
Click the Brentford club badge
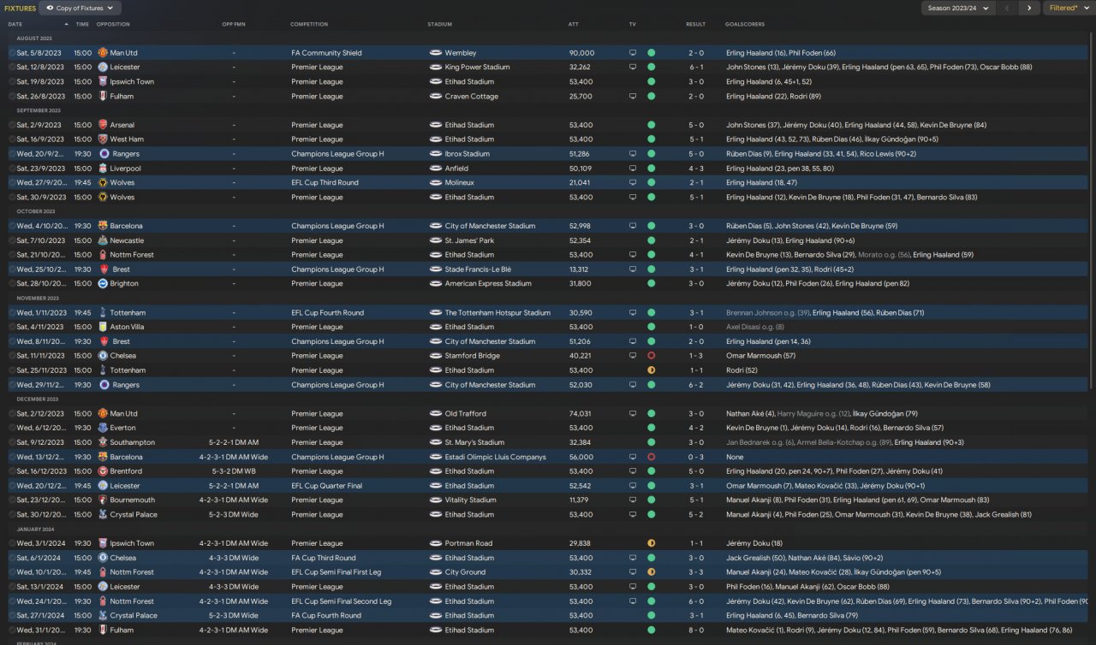tap(103, 471)
